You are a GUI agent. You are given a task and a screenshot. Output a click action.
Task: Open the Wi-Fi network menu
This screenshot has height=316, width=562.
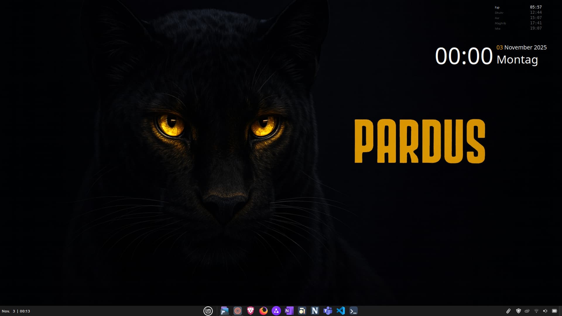(x=536, y=311)
